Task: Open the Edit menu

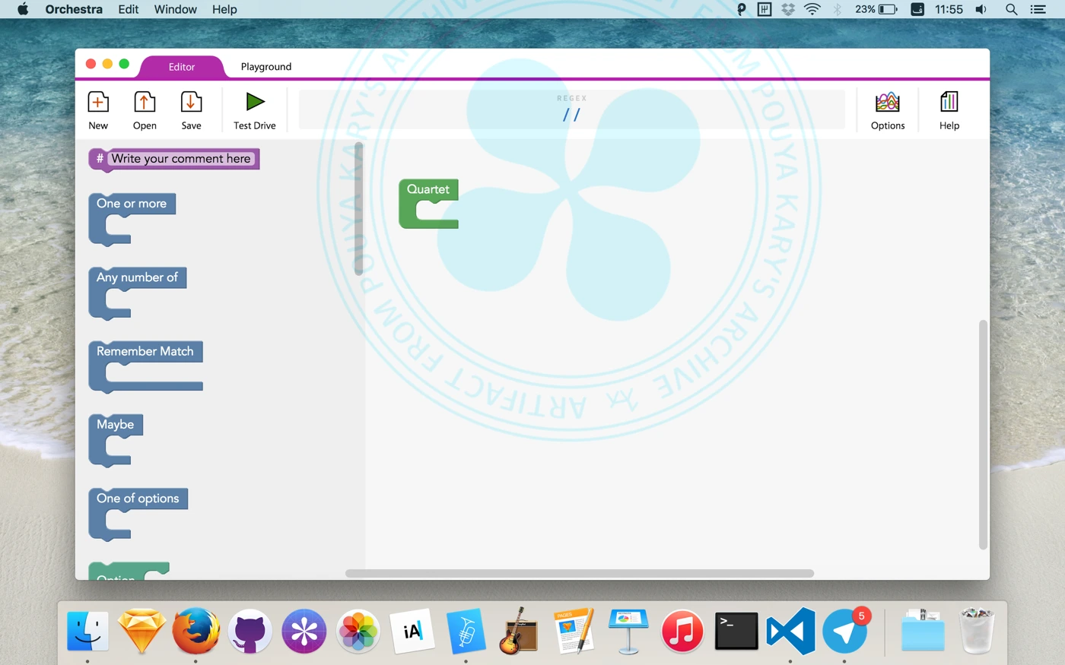Action: [128, 9]
